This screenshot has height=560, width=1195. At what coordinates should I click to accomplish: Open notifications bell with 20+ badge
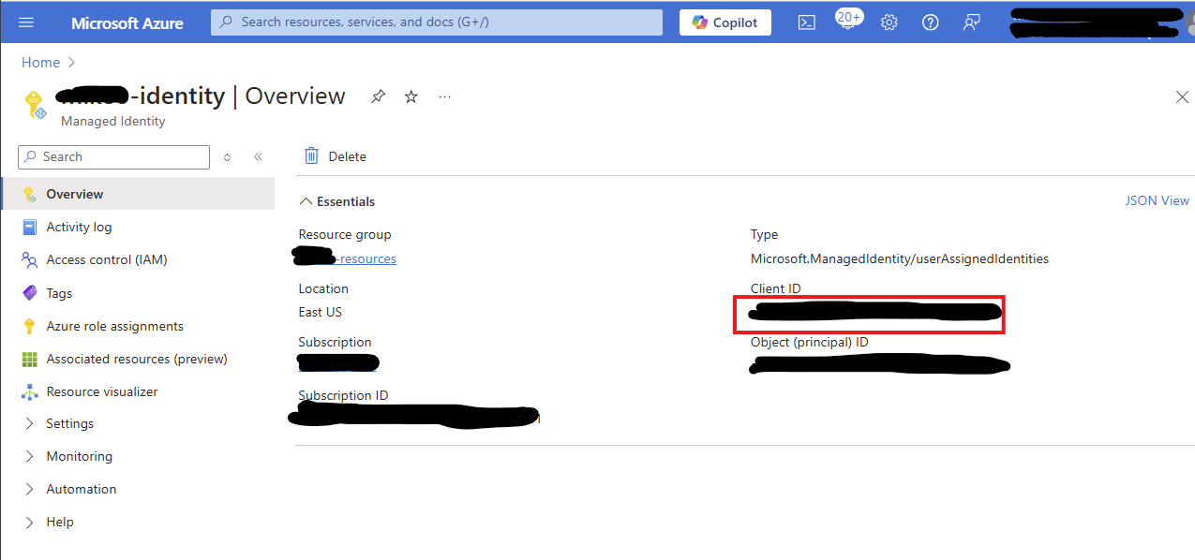[847, 21]
